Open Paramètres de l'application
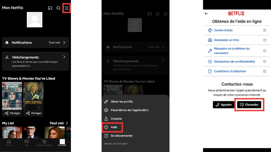The image size is (271, 152). 129,110
